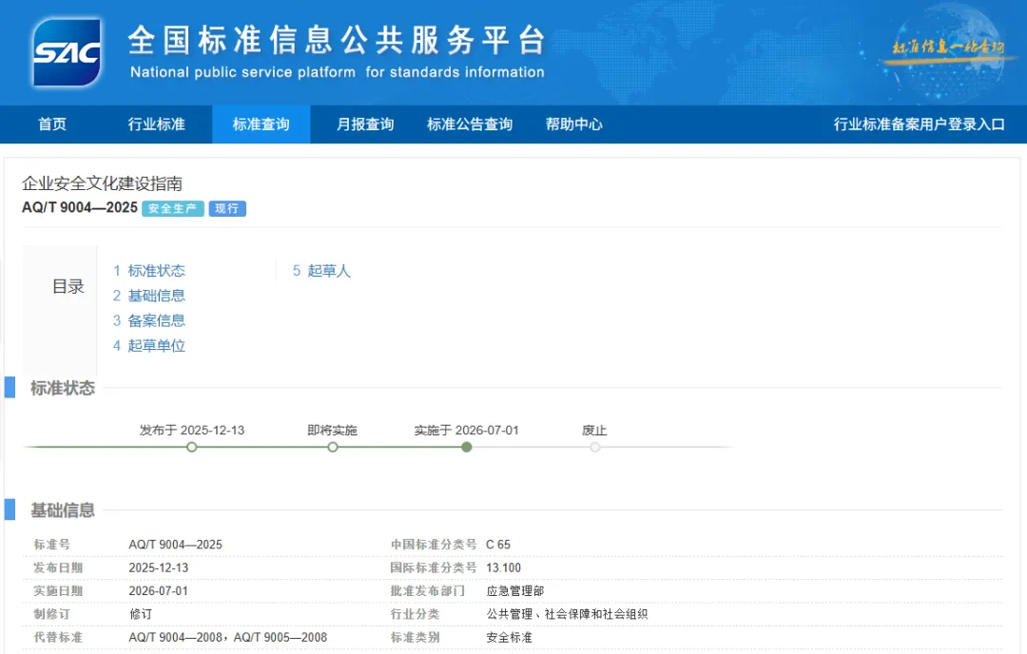Jump to 1 标准状态 in 目录
This screenshot has width=1027, height=654.
148,270
